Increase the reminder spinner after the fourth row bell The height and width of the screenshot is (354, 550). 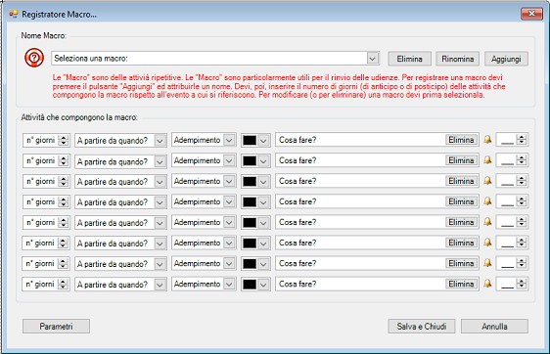click(x=522, y=199)
